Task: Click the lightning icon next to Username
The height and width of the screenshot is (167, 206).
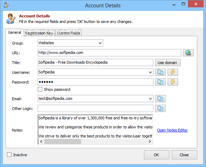Action: pos(173,72)
